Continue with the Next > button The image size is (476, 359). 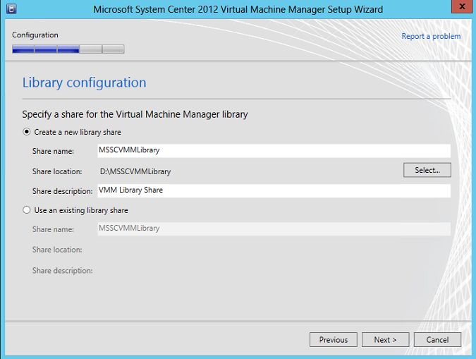click(385, 339)
